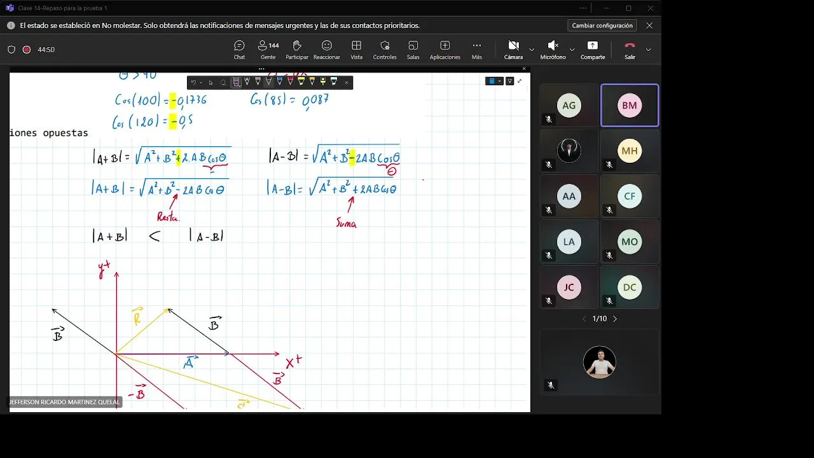Select the light blue highlighter
The width and height of the screenshot is (814, 458).
coord(334,83)
